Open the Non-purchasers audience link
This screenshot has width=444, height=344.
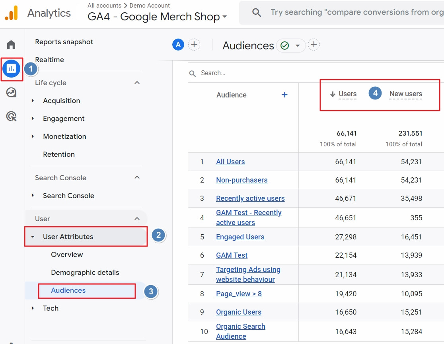click(241, 180)
